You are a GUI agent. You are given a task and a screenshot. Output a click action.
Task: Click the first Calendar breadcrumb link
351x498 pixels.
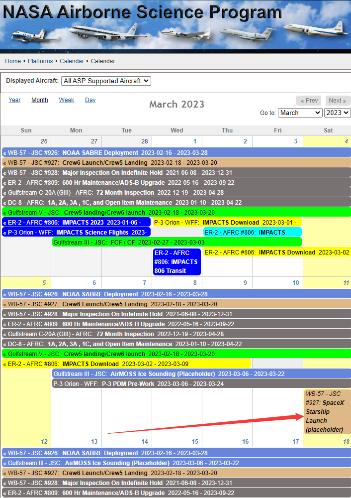tap(72, 61)
